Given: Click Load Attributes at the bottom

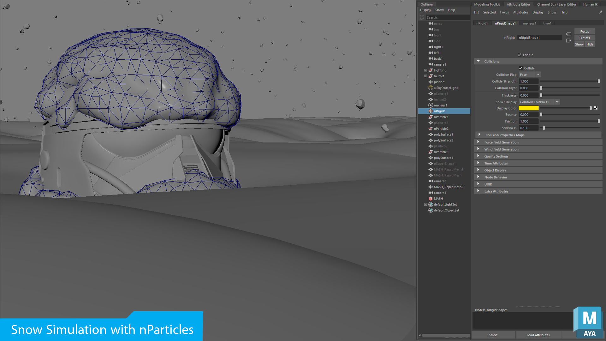Looking at the screenshot, I should point(538,335).
